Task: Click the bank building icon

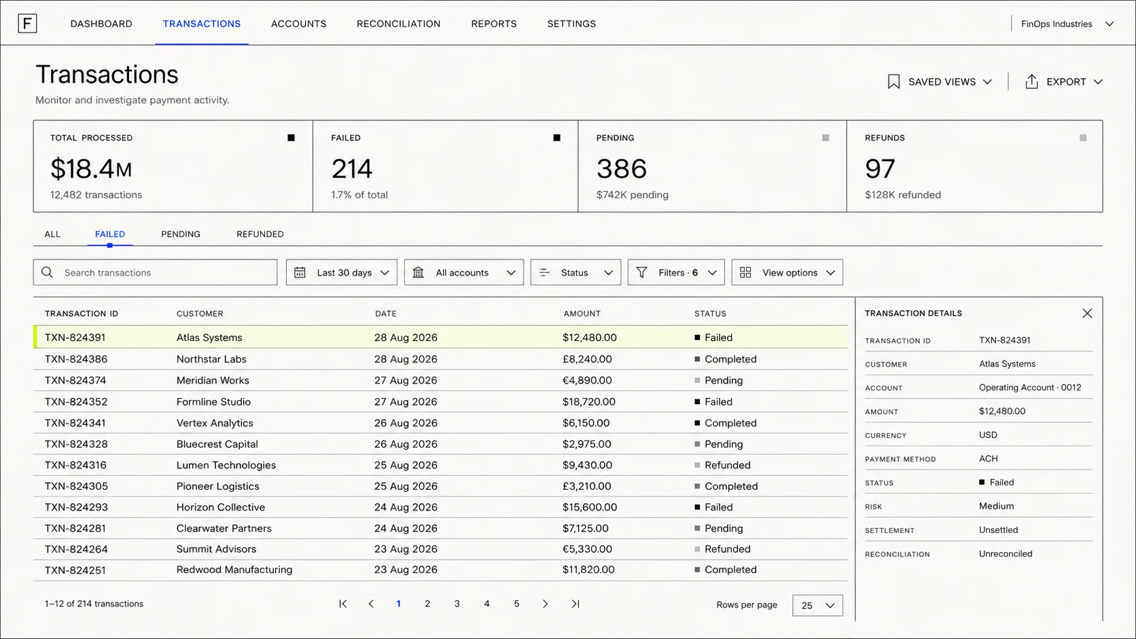Action: 419,272
